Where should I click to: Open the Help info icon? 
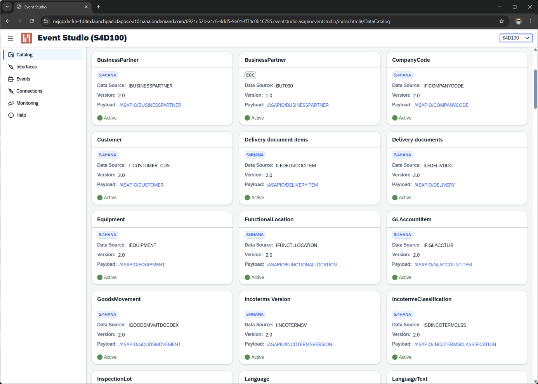(11, 115)
